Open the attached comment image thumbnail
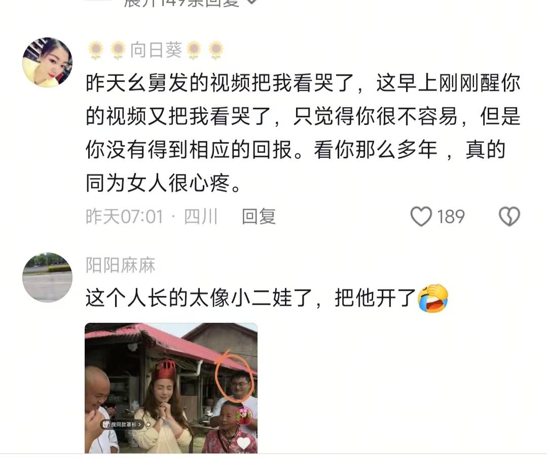This screenshot has height=459, width=547. (171, 388)
